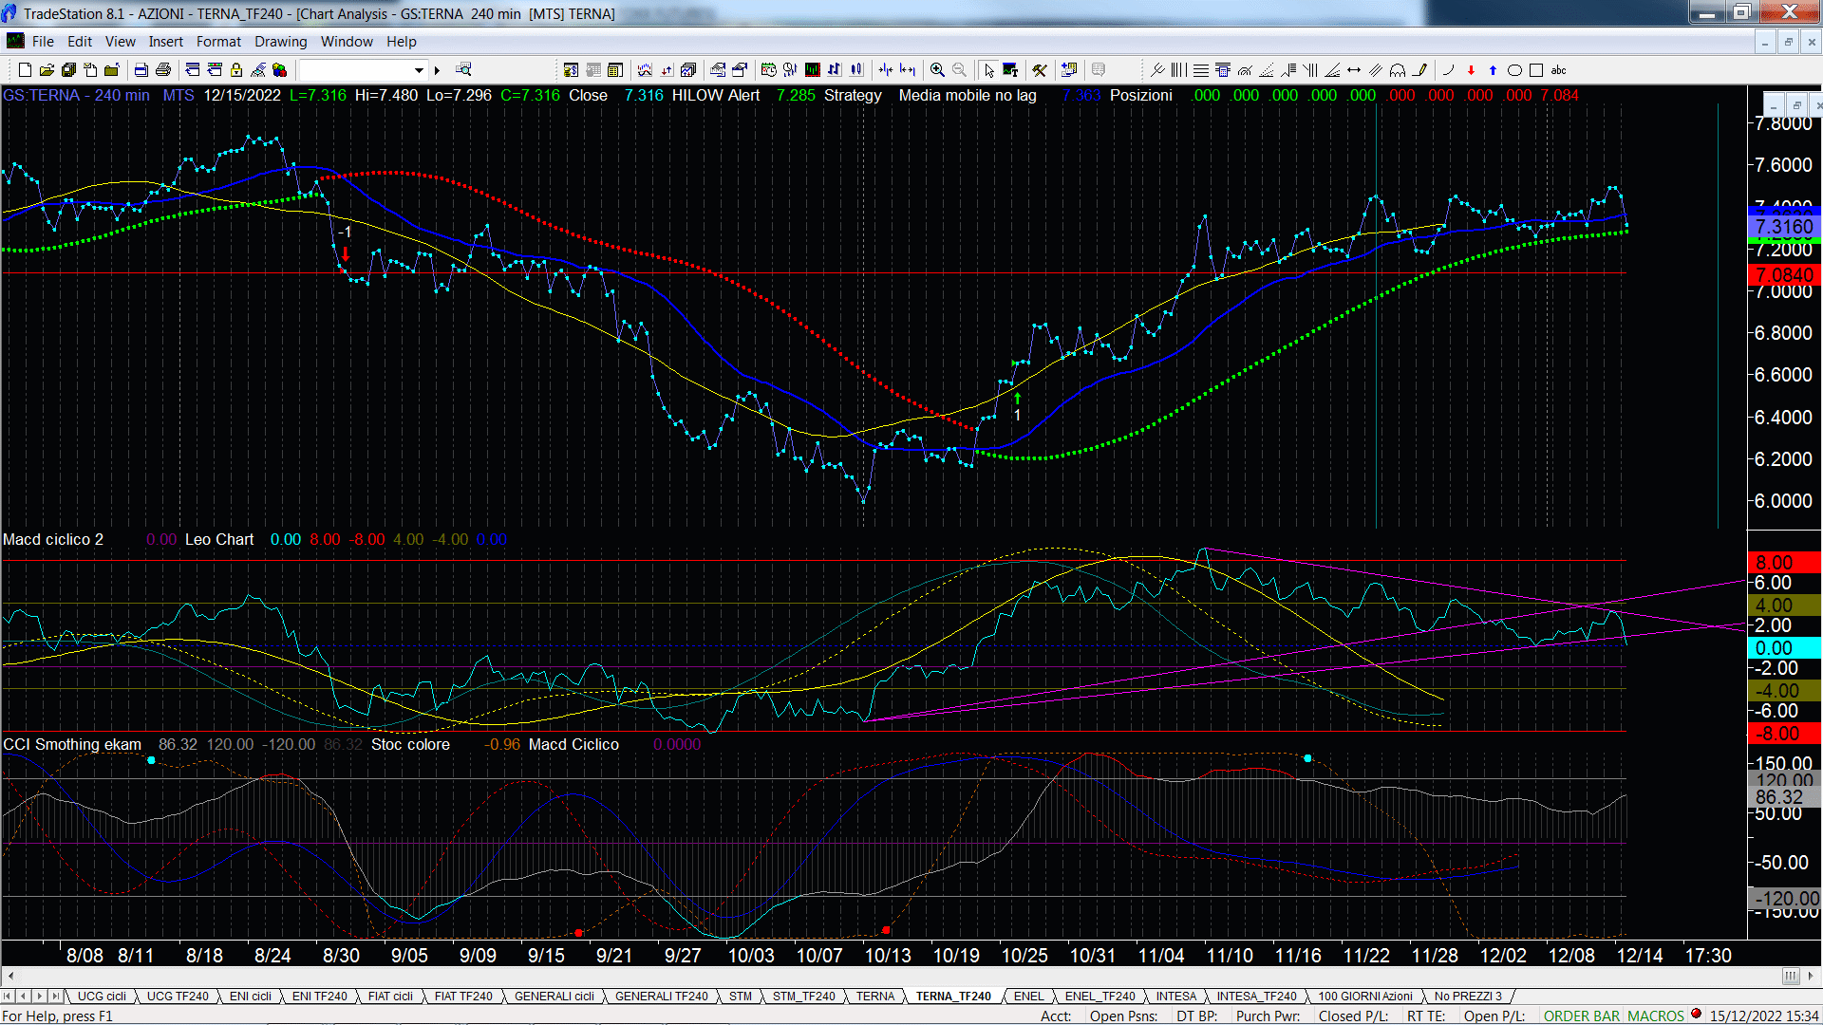
Task: Click the calendar clock icon
Action: click(x=768, y=70)
